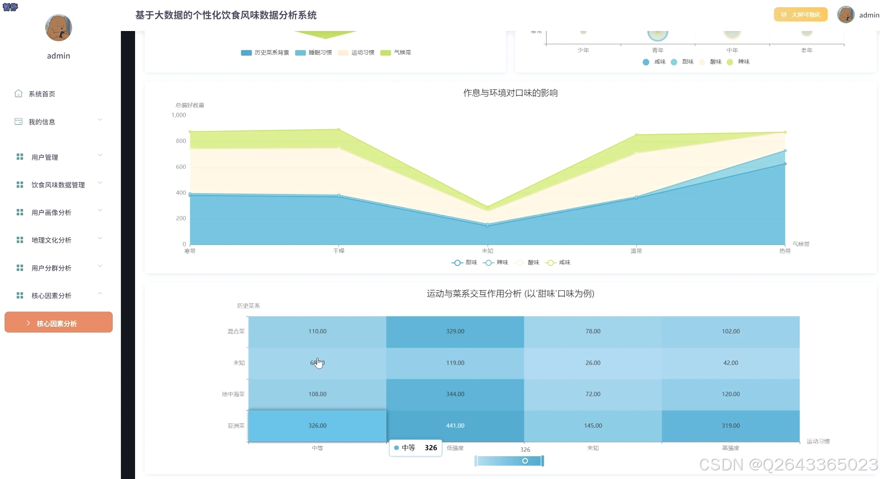The height and width of the screenshot is (479, 880).
Task: Click the 饮食风味数据管理 icon
Action: coord(19,184)
